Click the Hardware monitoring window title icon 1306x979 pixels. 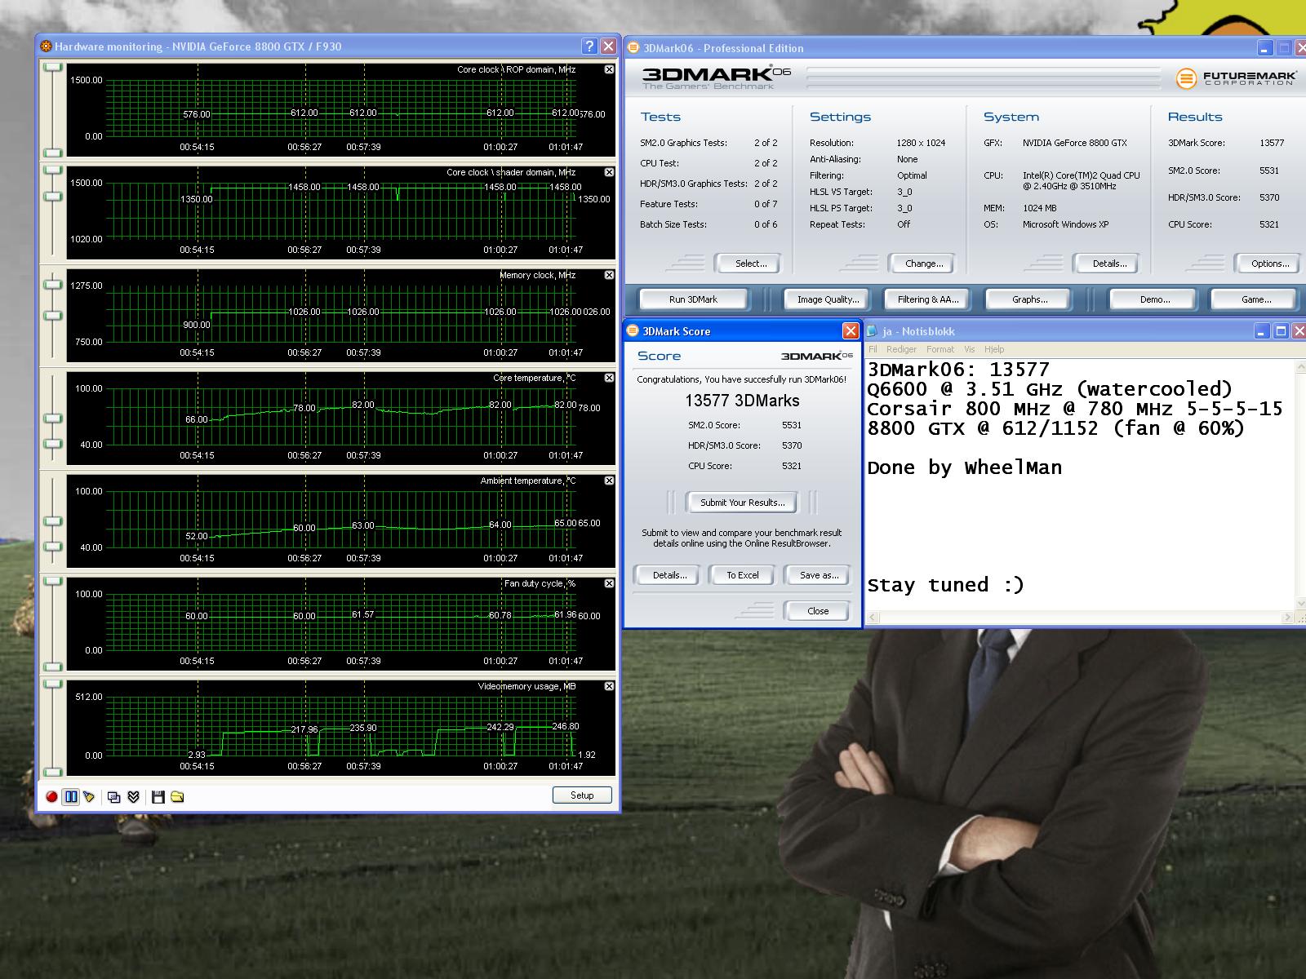point(47,47)
